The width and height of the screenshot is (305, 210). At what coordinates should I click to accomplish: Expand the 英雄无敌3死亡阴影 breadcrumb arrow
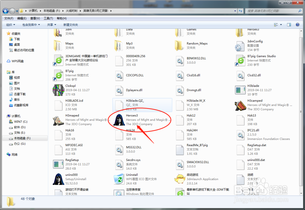tap(111, 11)
